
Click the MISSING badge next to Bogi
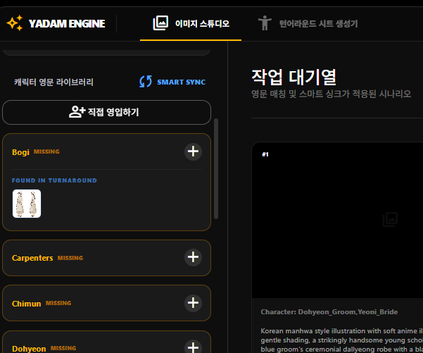[x=46, y=151]
